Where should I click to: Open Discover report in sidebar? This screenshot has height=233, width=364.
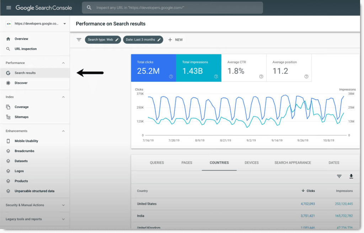pyautogui.click(x=35, y=83)
